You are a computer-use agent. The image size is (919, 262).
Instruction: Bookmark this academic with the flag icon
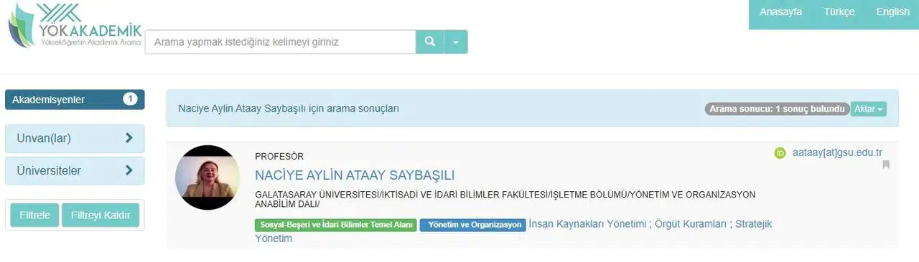coord(886,165)
